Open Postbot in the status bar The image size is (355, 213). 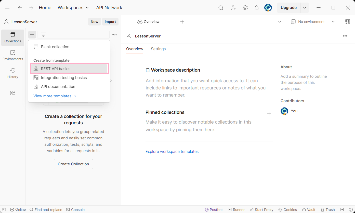(214, 210)
